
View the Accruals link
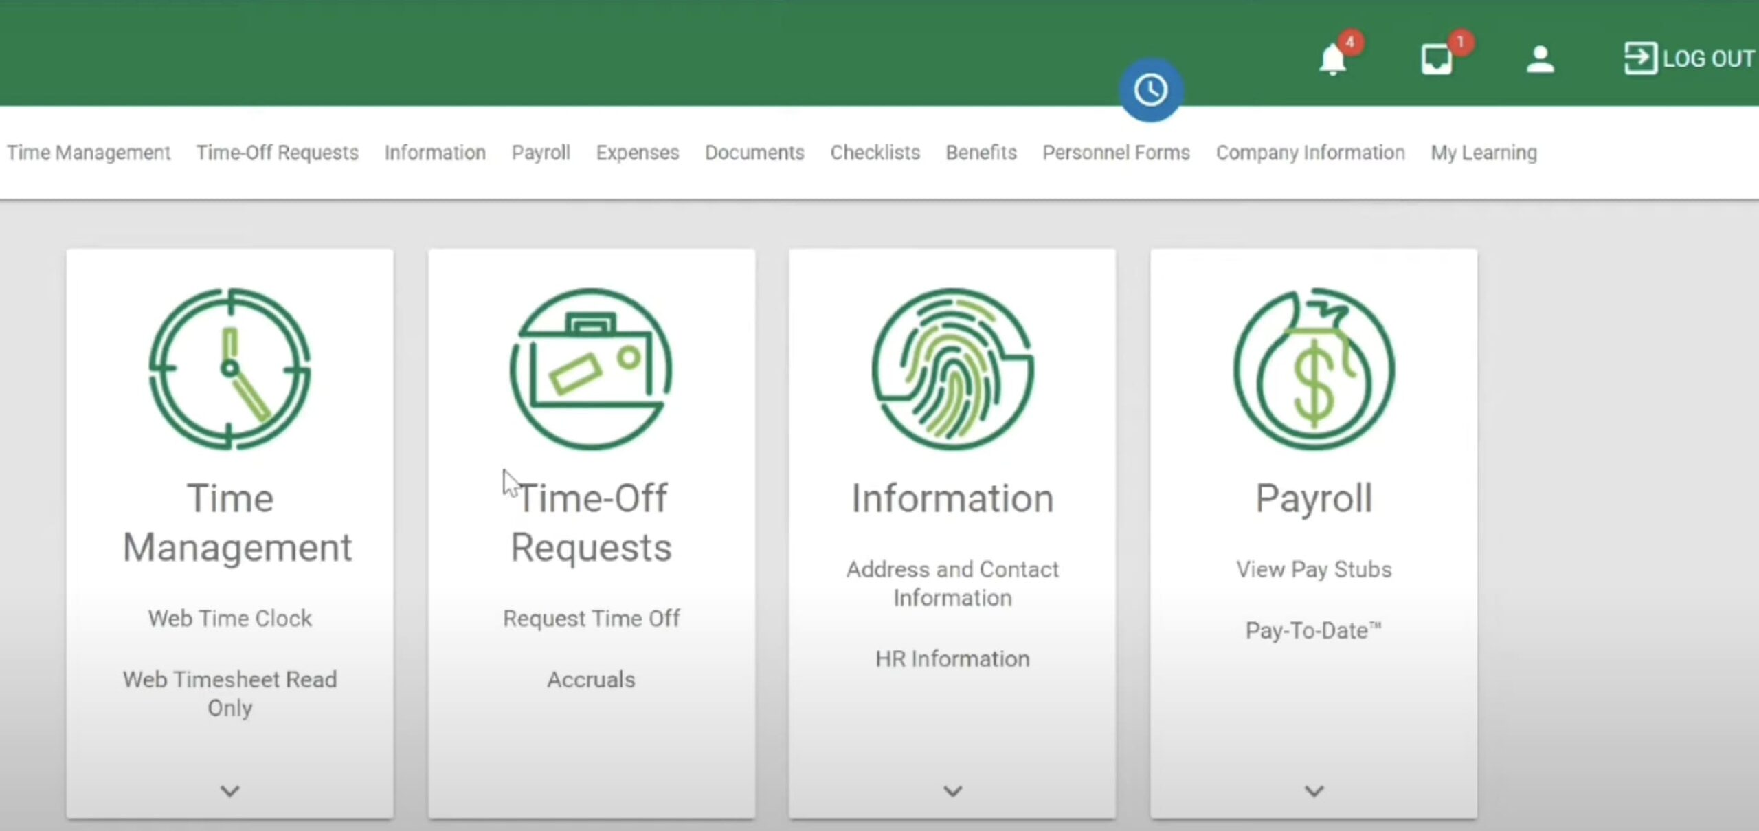click(x=591, y=680)
